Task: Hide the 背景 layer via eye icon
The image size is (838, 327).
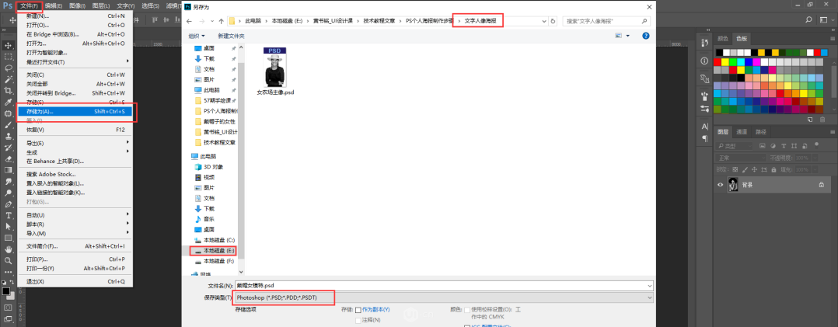Action: (720, 185)
